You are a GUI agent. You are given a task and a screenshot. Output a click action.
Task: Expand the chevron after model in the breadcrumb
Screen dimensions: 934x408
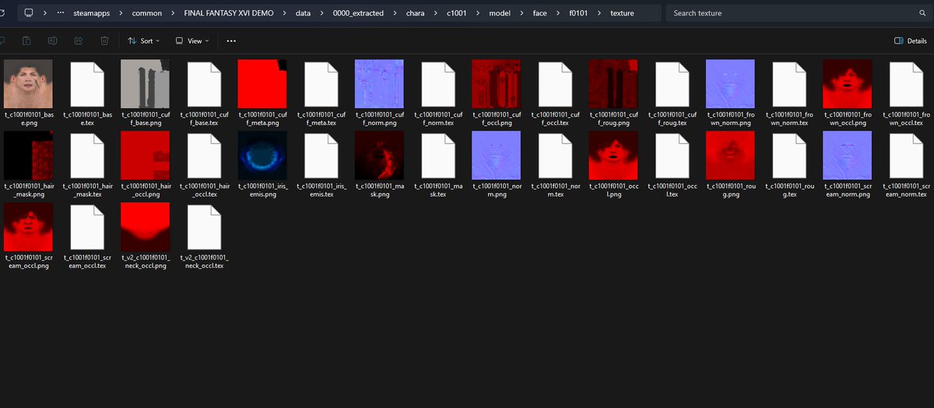[x=521, y=13]
